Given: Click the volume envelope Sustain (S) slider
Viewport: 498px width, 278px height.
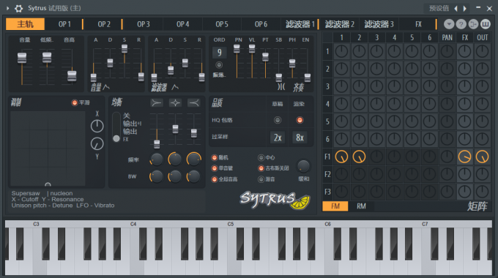Looking at the screenshot, I should coord(124,48).
